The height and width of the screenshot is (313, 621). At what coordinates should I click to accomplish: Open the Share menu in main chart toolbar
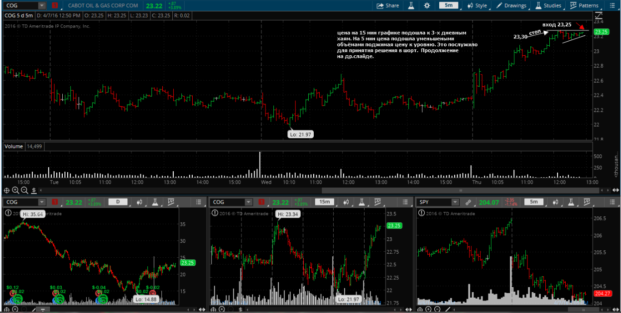pyautogui.click(x=387, y=5)
